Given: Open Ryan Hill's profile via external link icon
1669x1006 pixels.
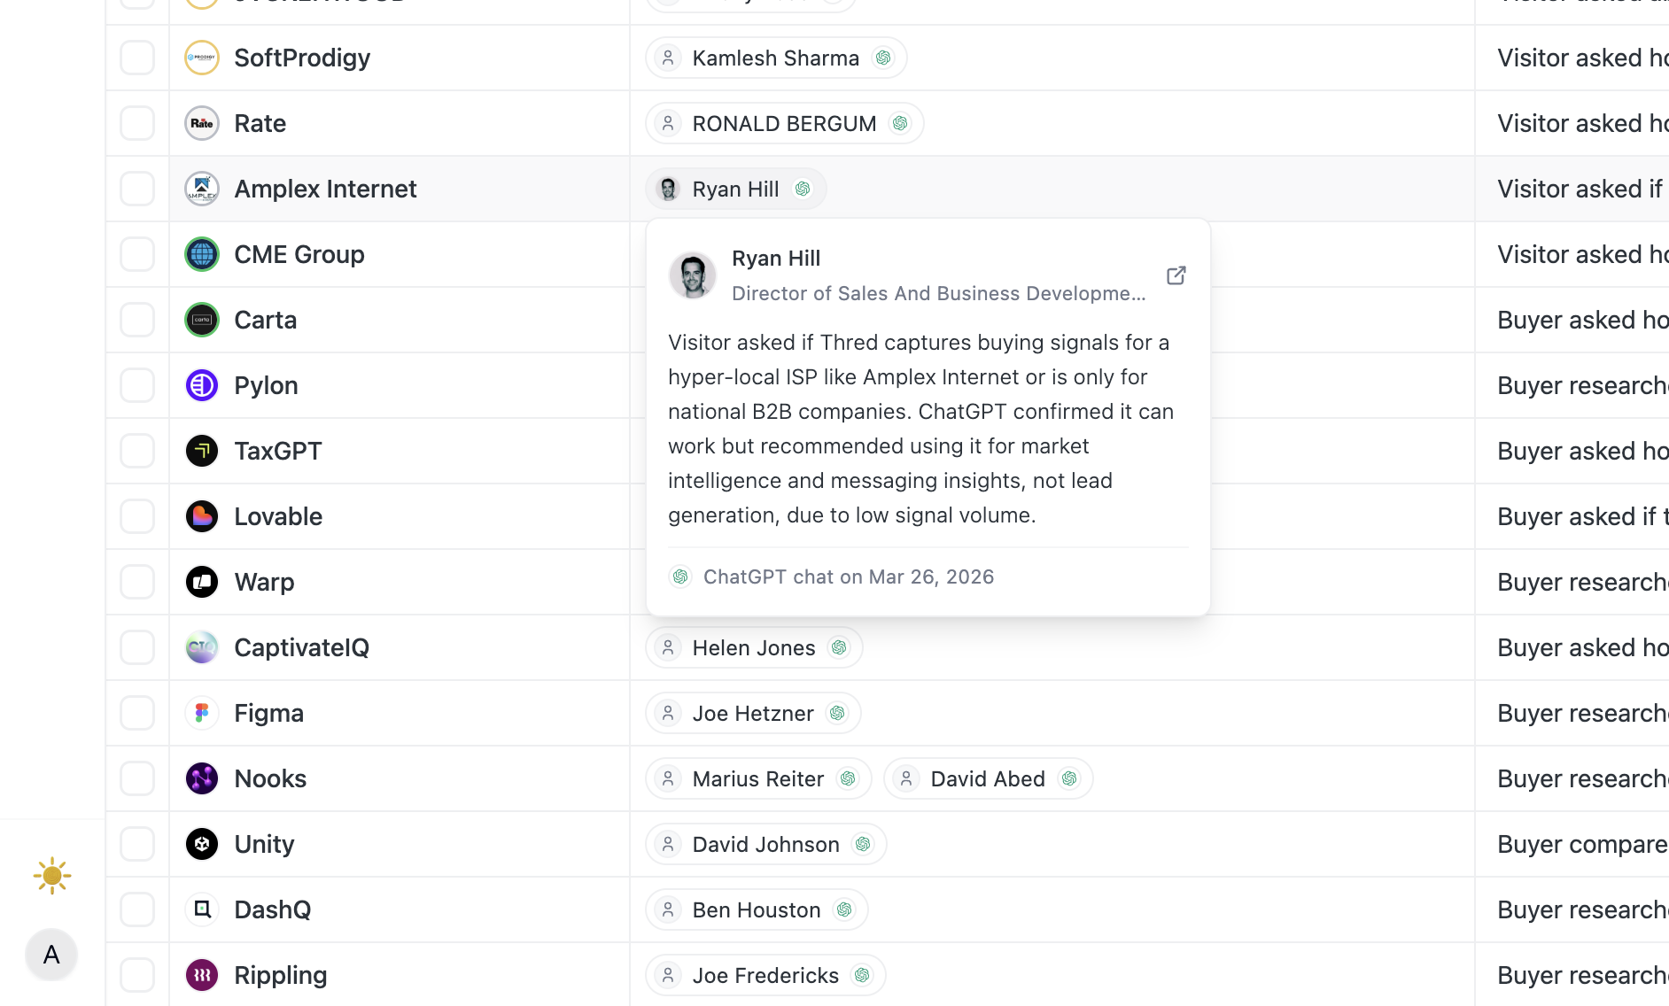Looking at the screenshot, I should [x=1176, y=275].
